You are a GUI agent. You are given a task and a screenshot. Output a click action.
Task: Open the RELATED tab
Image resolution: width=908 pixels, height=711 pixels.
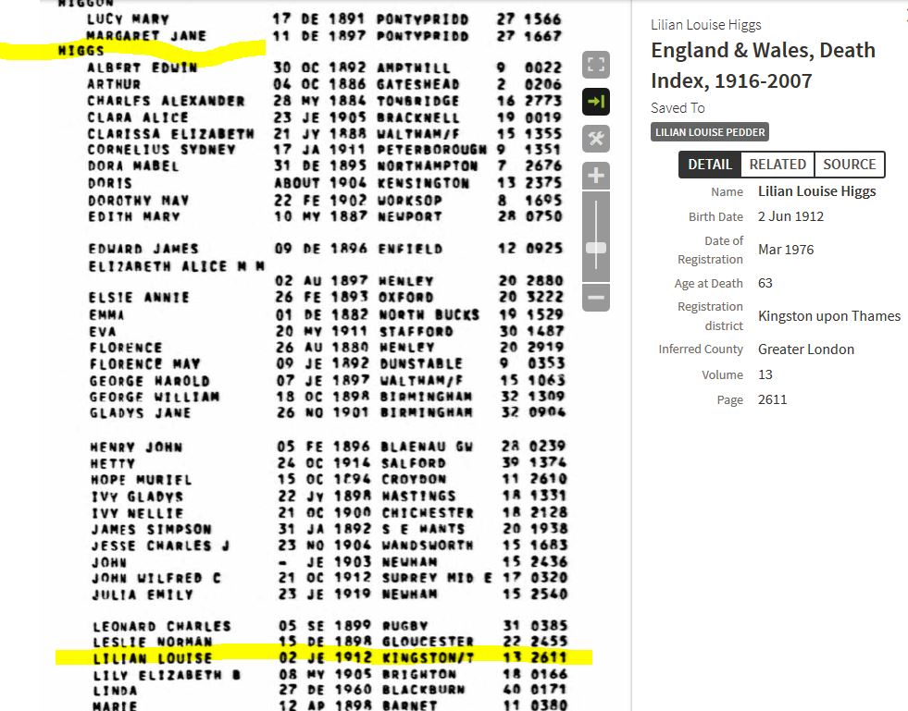(x=777, y=165)
